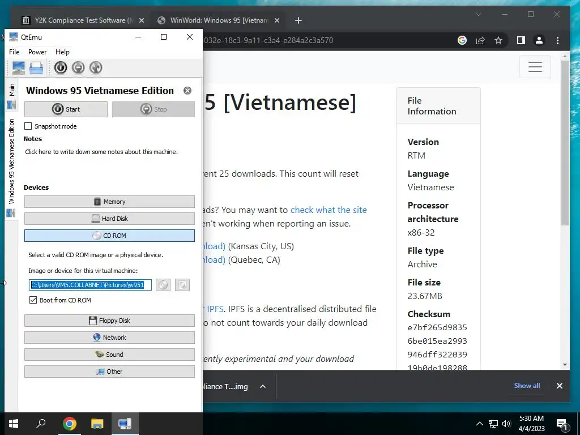580x435 pixels.
Task: Close the Y2K Compliance Test Software tab
Action: coord(141,20)
